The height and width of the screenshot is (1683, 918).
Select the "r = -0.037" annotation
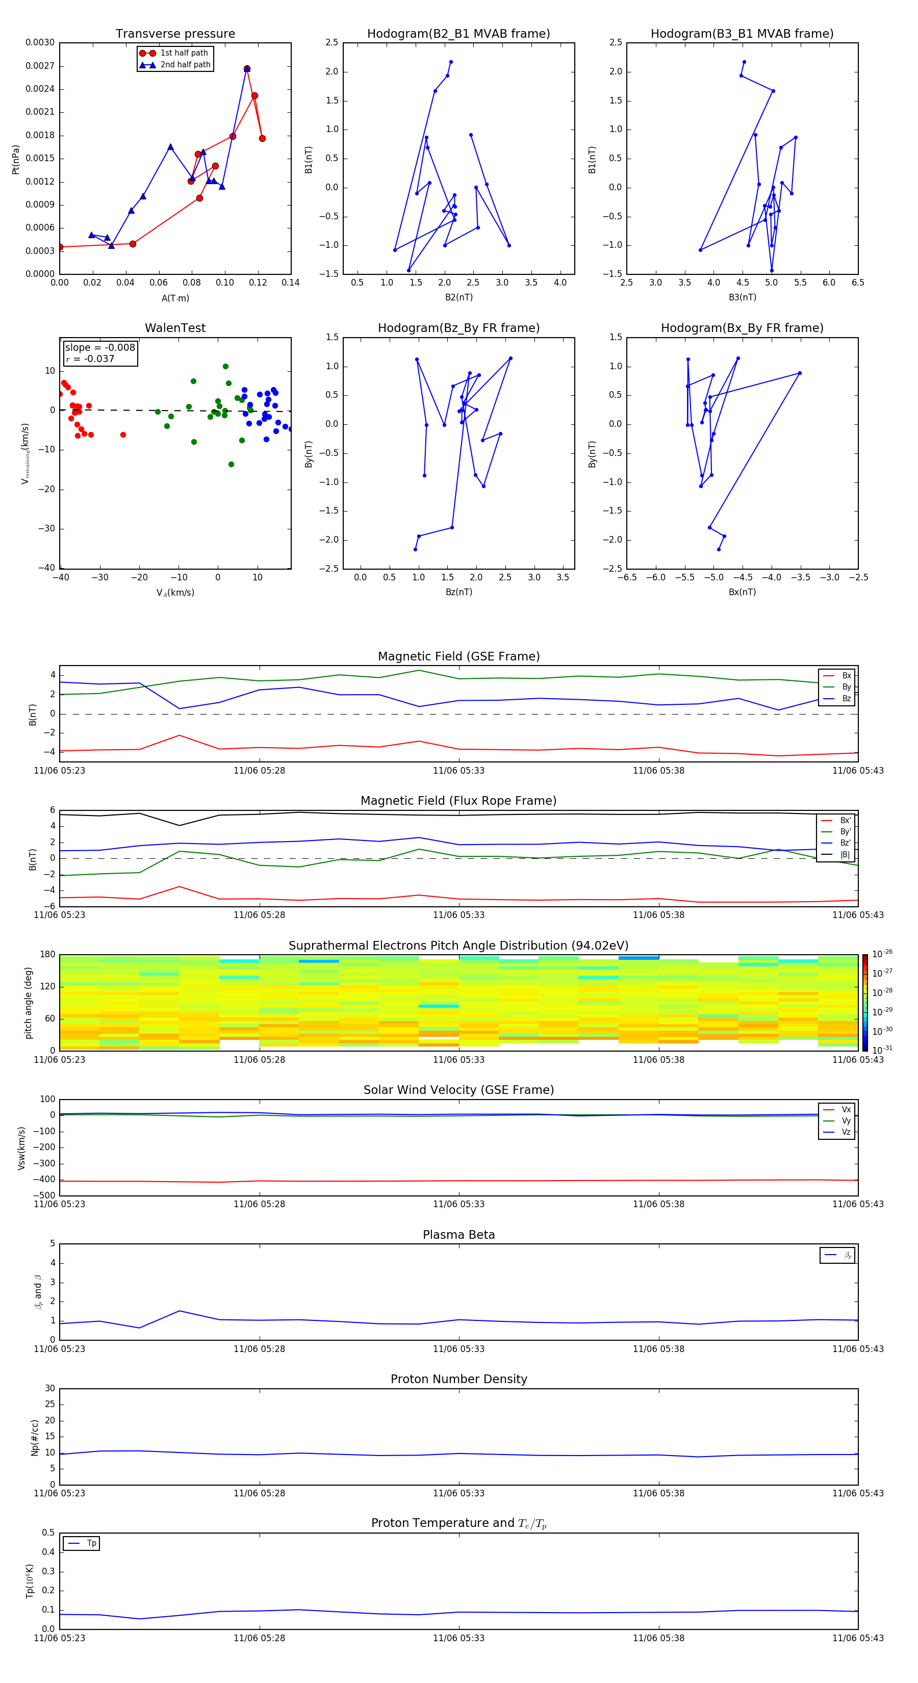[x=90, y=359]
